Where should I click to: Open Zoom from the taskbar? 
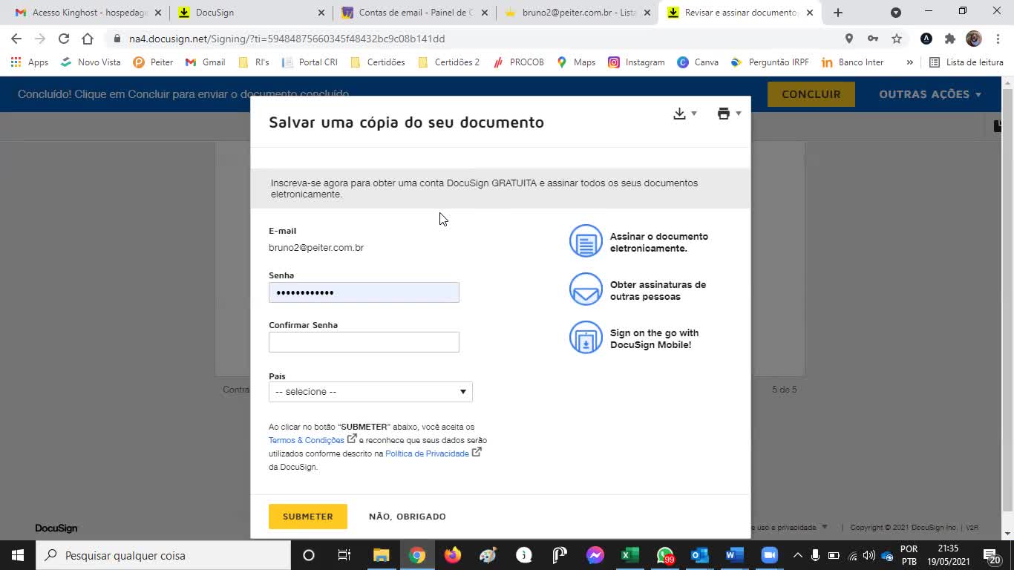pos(769,555)
